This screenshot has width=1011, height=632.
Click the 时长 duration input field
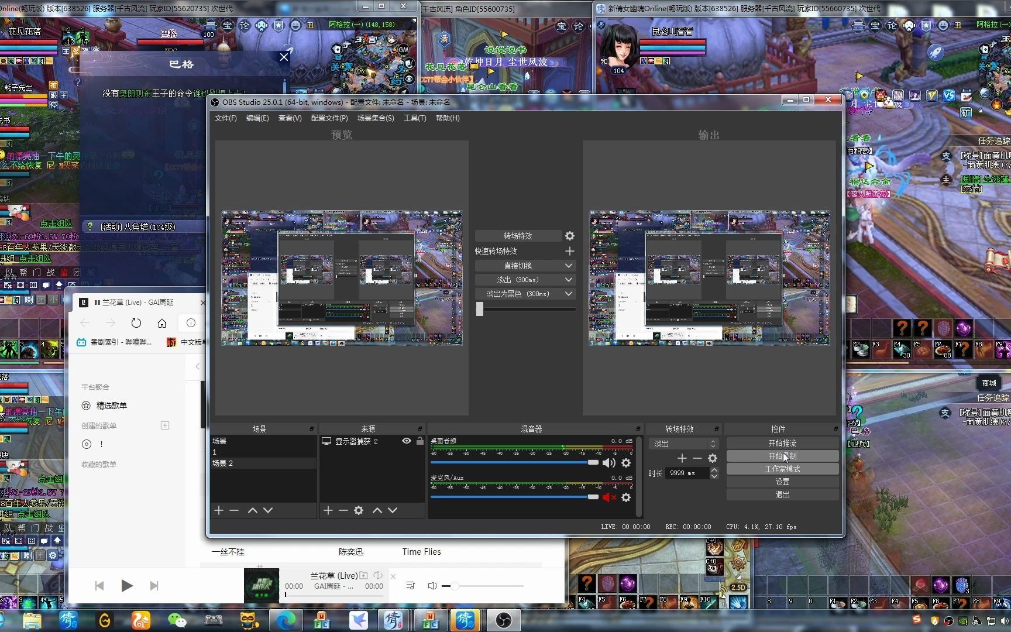pyautogui.click(x=687, y=473)
